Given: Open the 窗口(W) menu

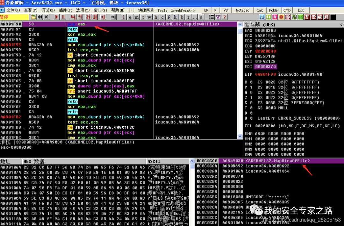Looking at the screenshot, I should point(100,10).
